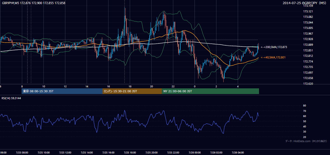This screenshot has width=330, height=155.
Task: Click the Tokyo 08:00-15:30 JST session bar
Action: pyautogui.click(x=62, y=91)
